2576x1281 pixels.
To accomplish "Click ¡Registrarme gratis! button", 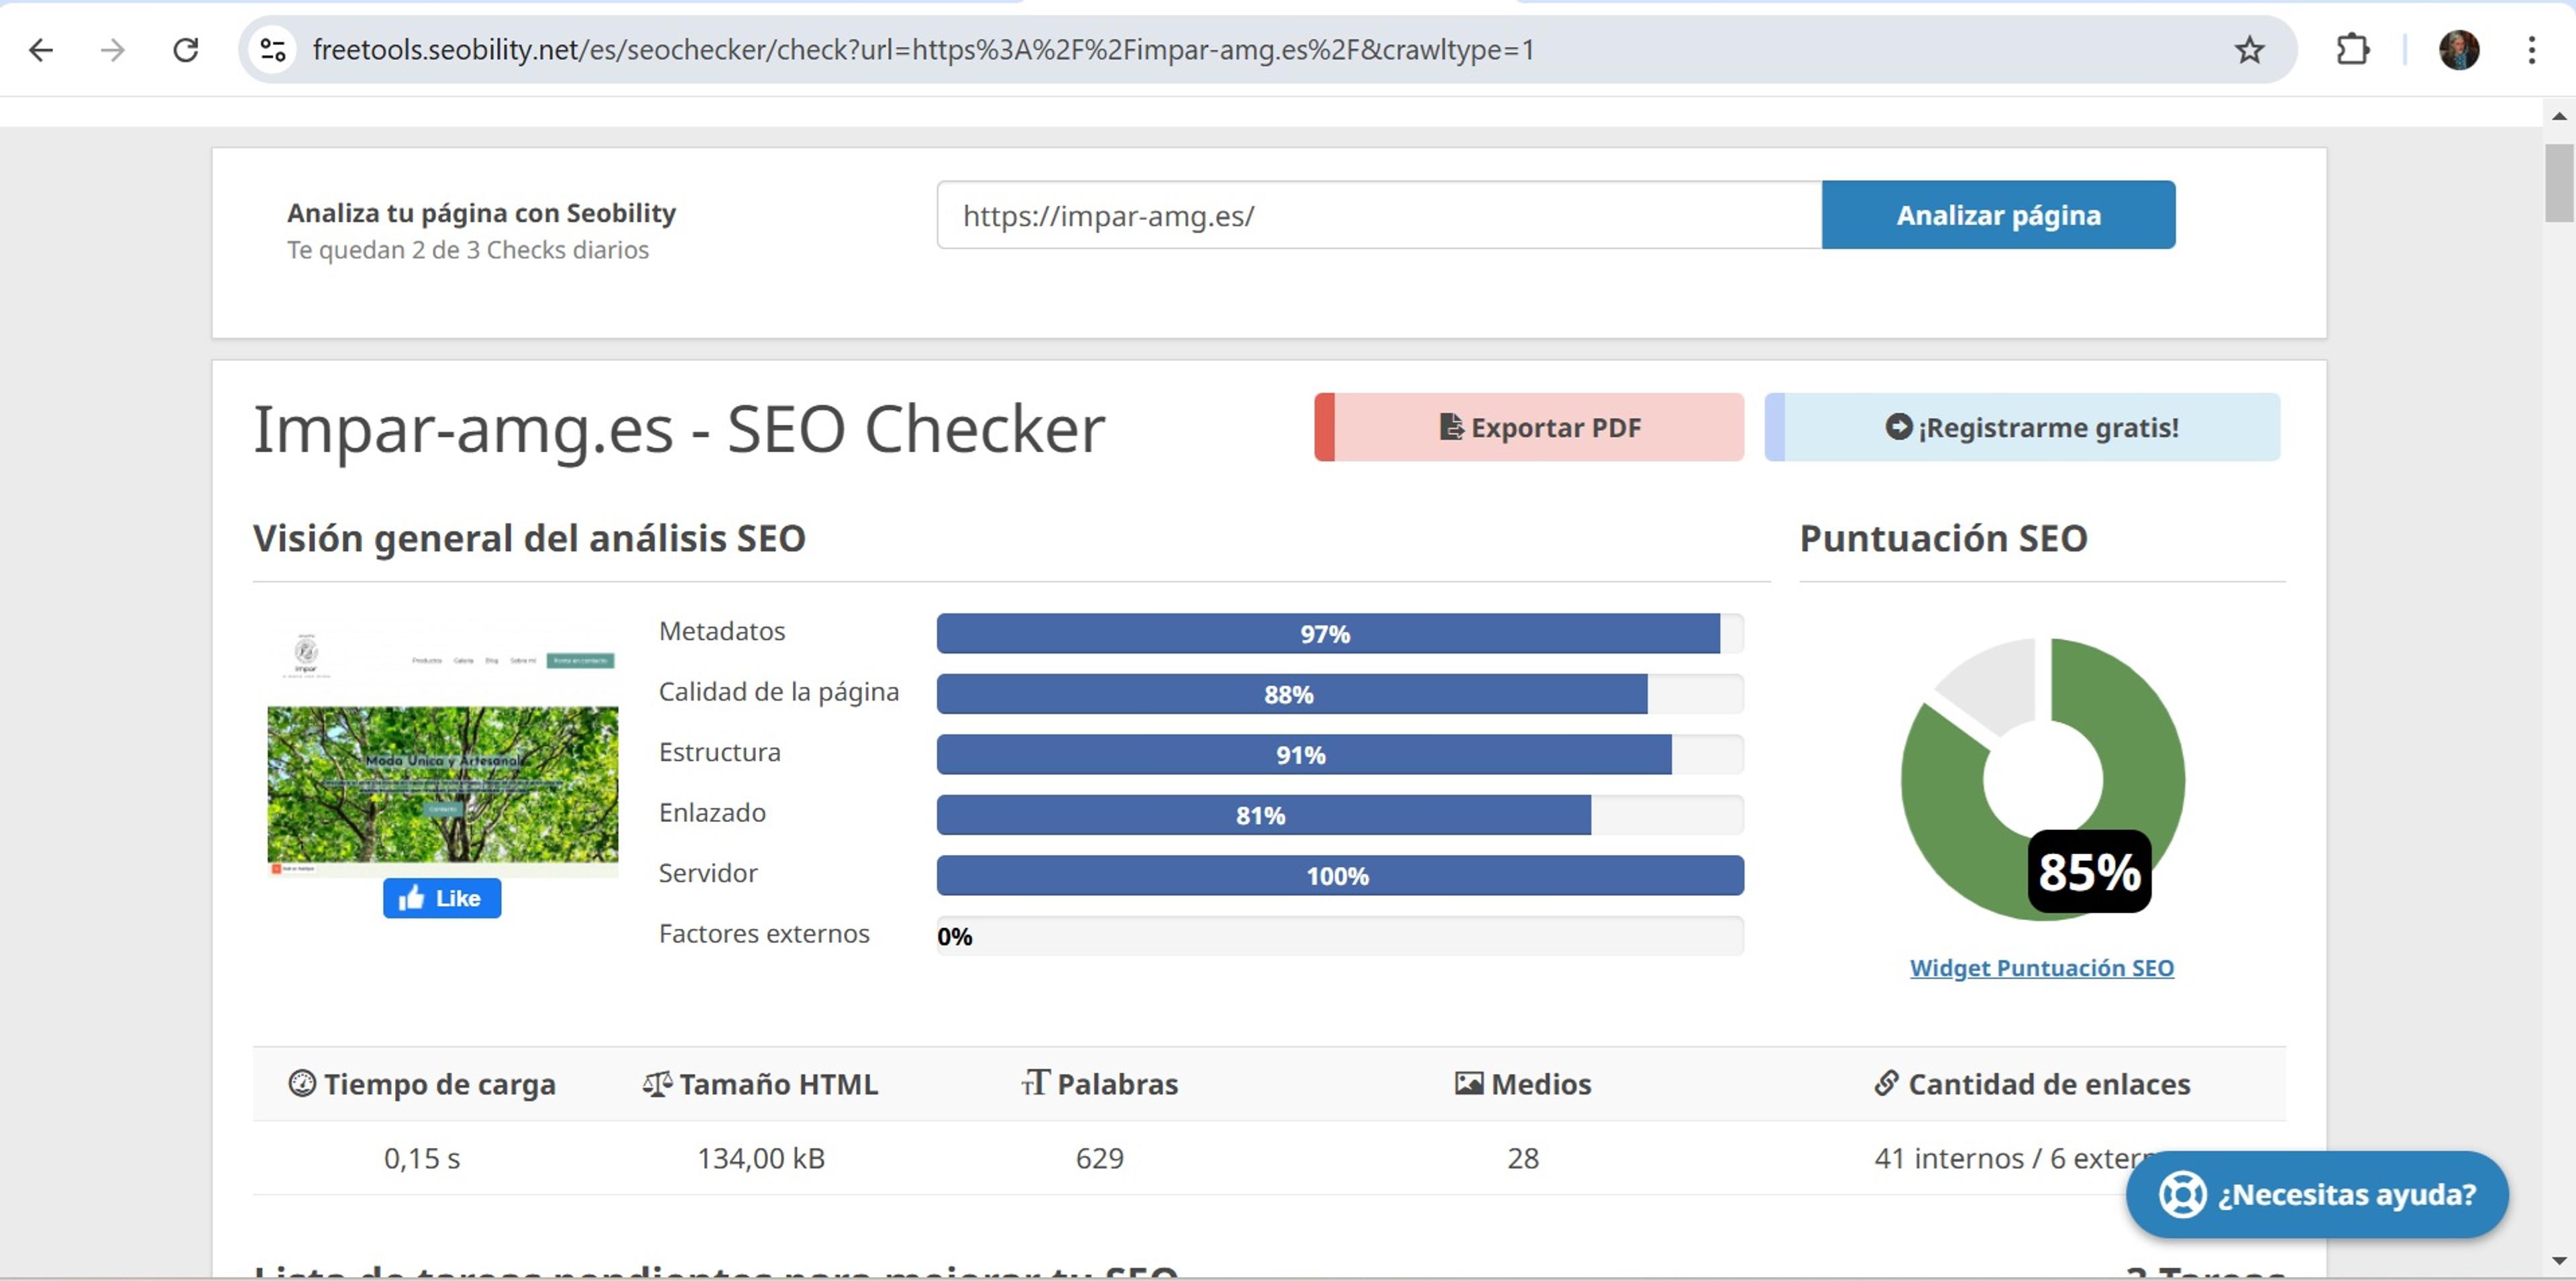I will [x=2022, y=427].
